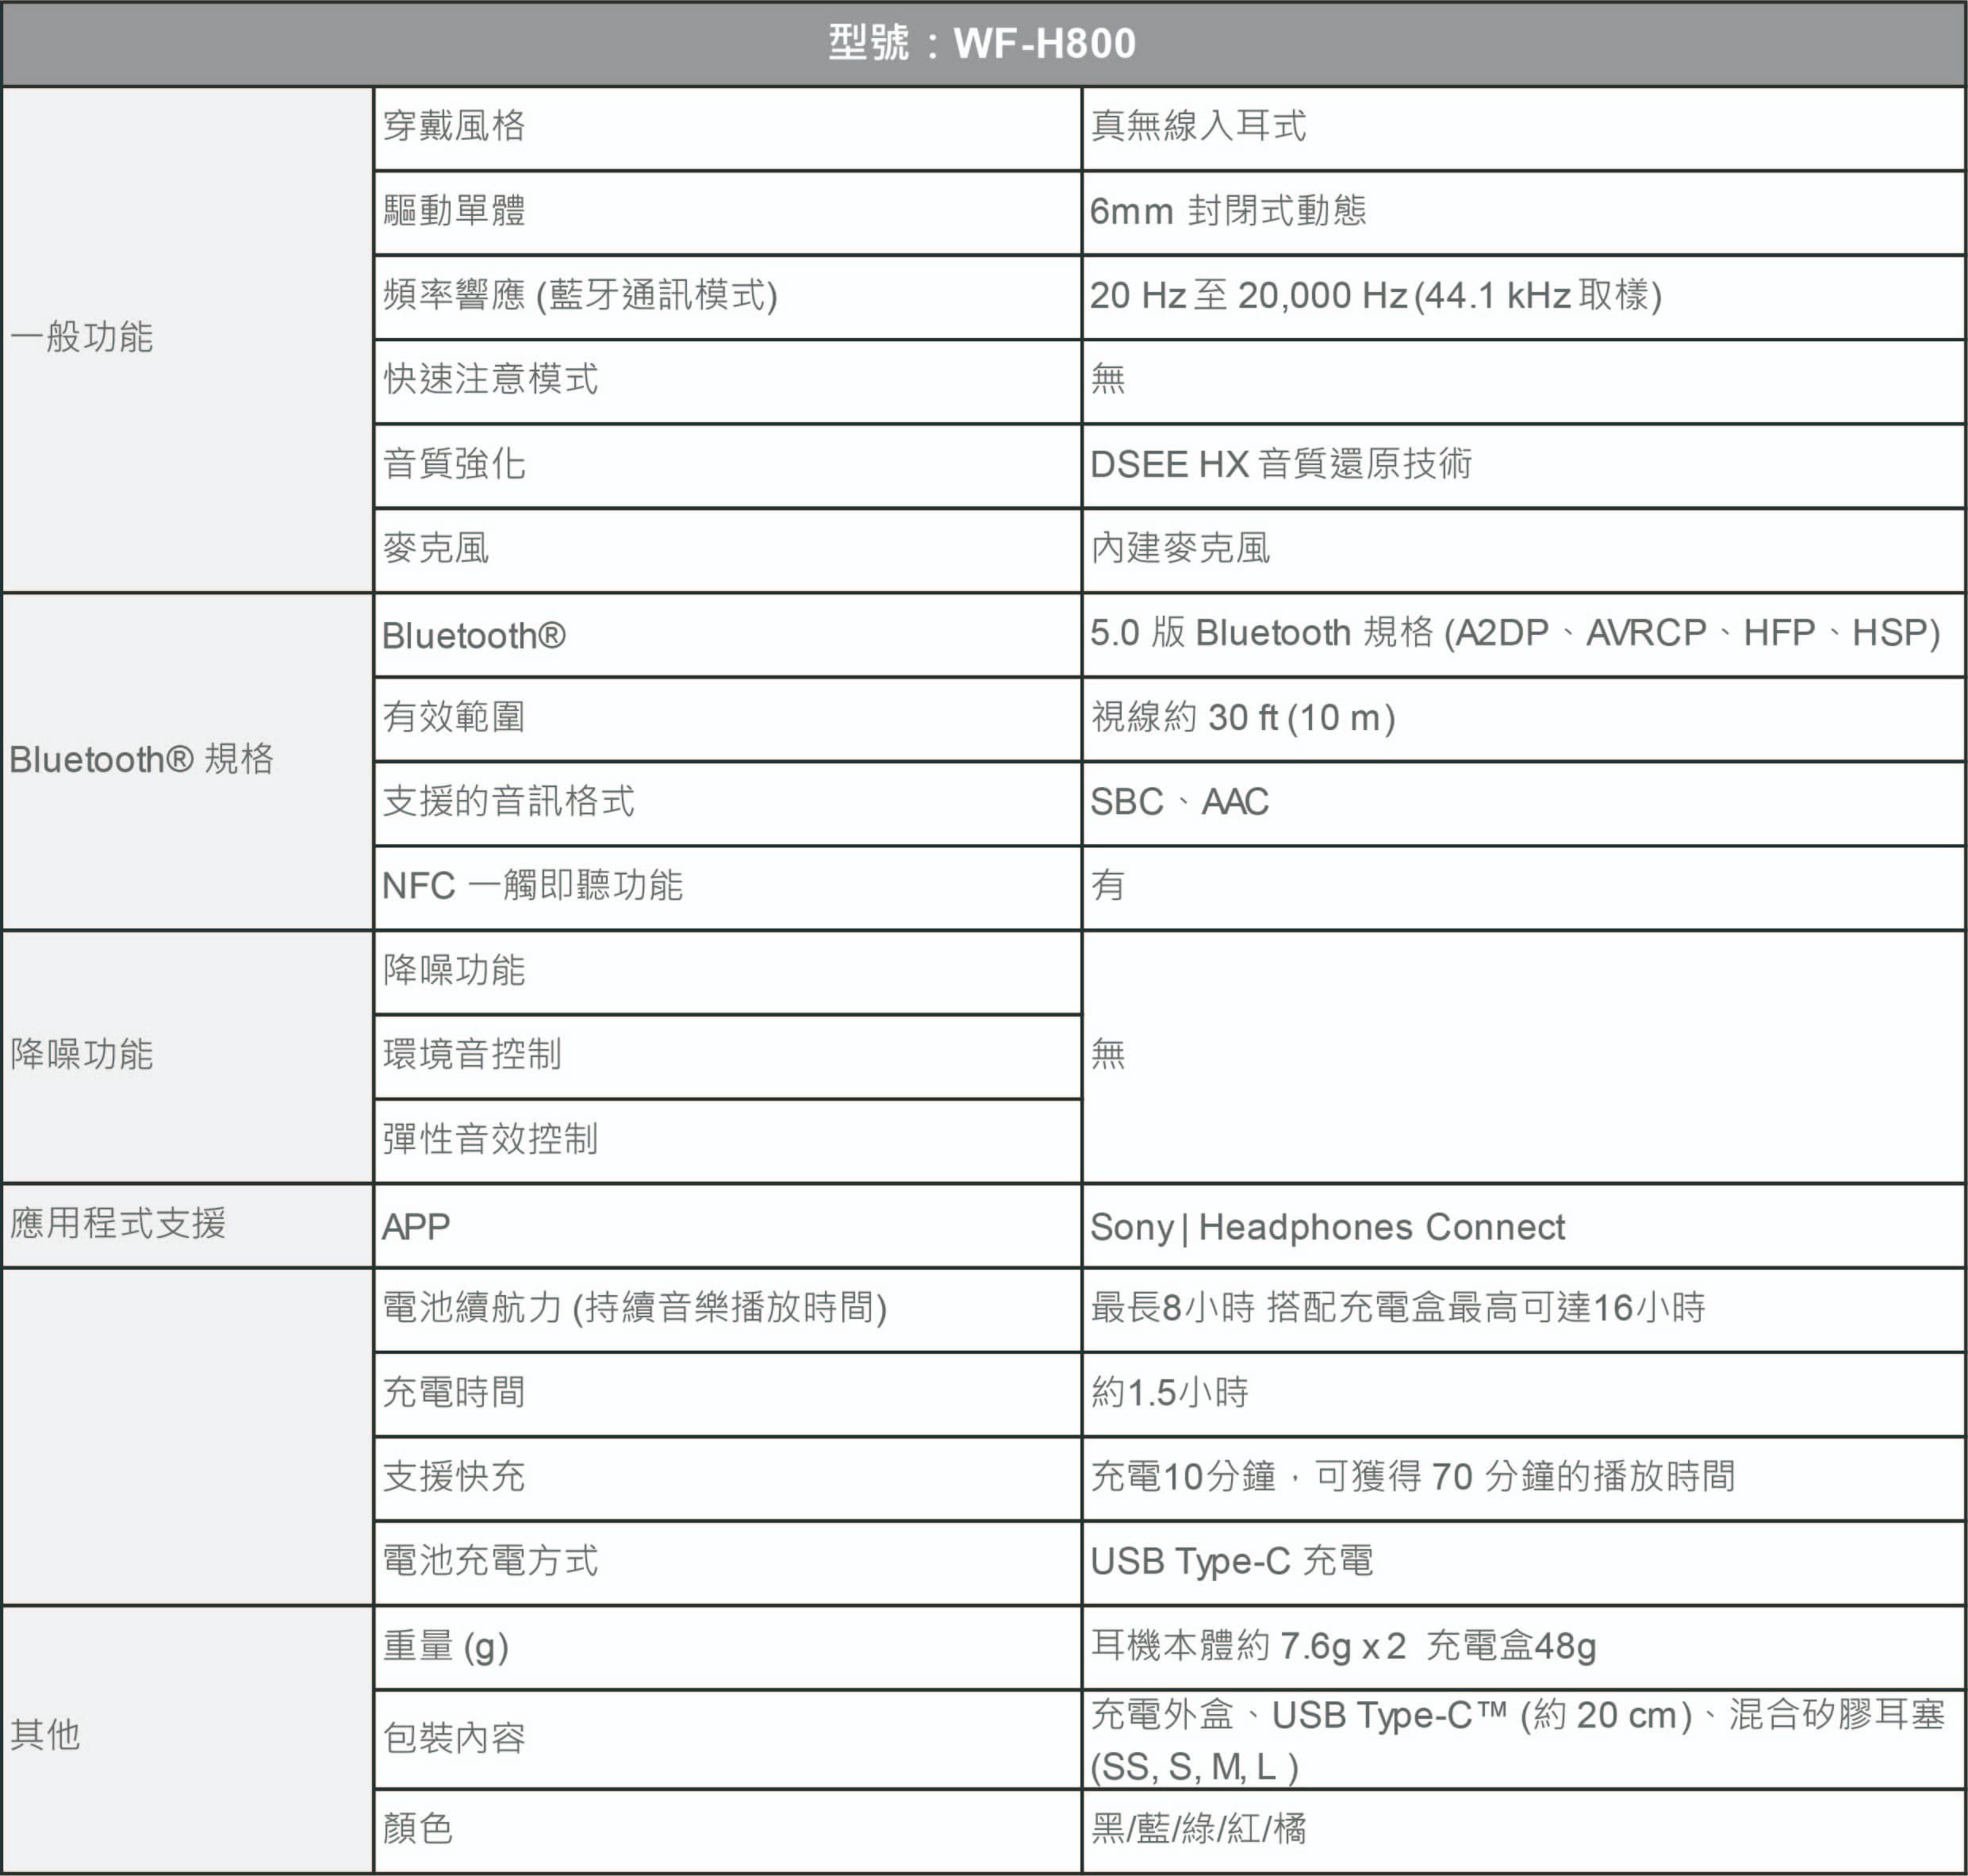This screenshot has width=1968, height=1876.
Task: Click the WF-H800 model number header
Action: click(984, 44)
